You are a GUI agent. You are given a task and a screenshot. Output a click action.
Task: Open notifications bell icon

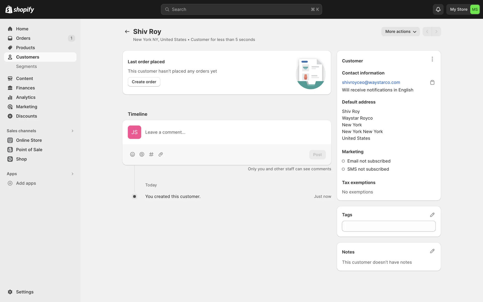coord(438,9)
